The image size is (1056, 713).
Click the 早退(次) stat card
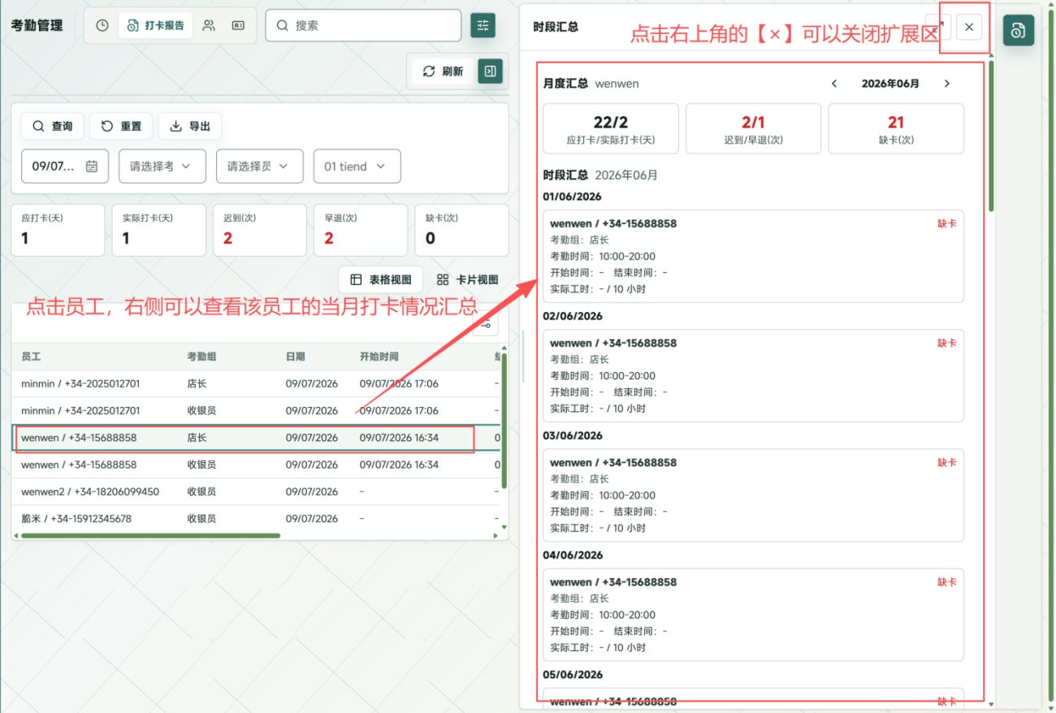coord(361,230)
